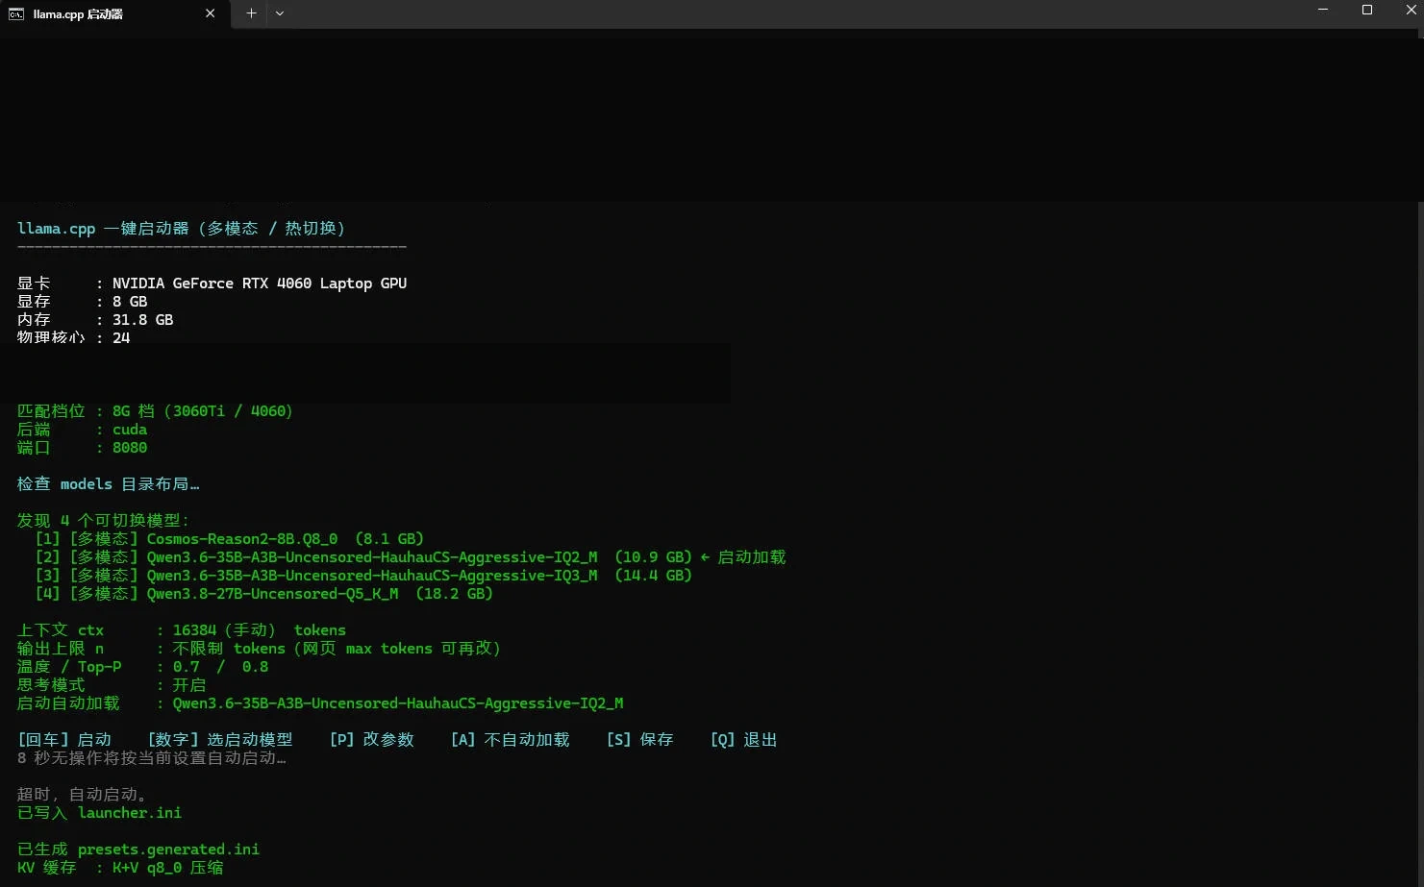Click the KV 缓存 value 'K+V q8_0 压缩'
This screenshot has width=1424, height=887.
pyautogui.click(x=168, y=868)
